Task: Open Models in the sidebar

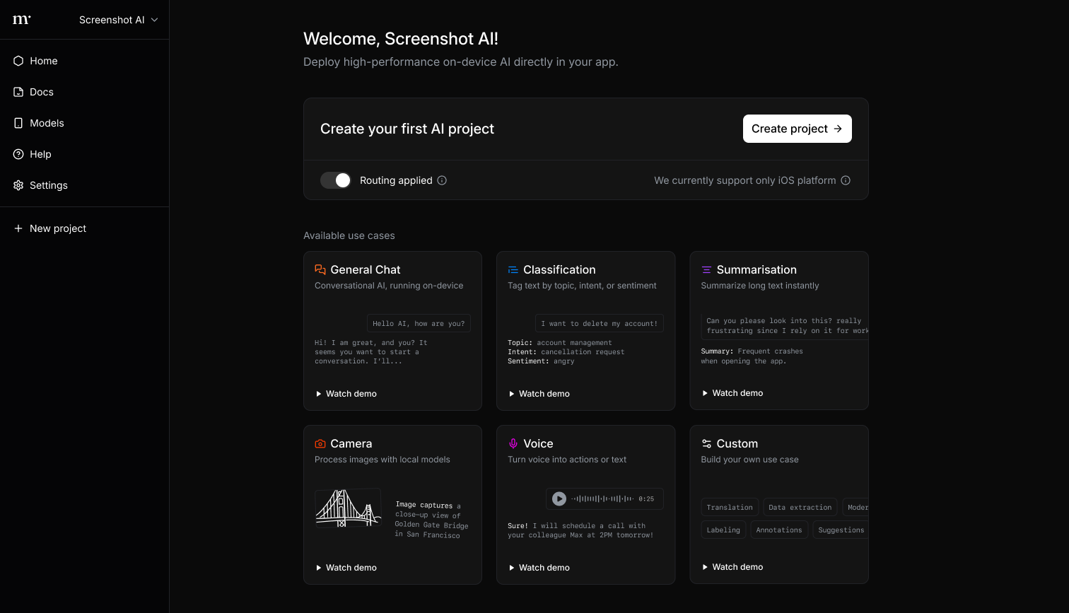Action: click(47, 123)
